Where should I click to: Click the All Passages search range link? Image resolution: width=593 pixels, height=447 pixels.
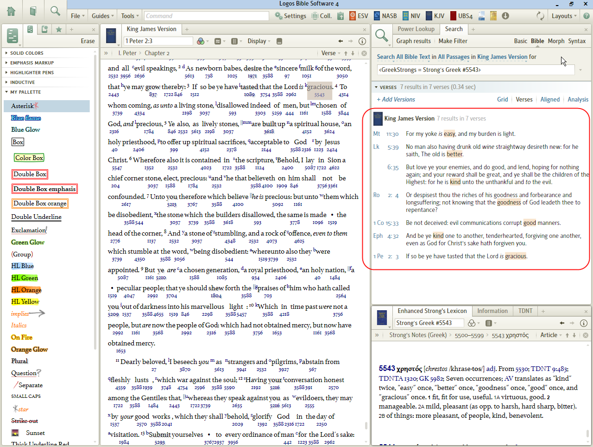[x=454, y=57]
